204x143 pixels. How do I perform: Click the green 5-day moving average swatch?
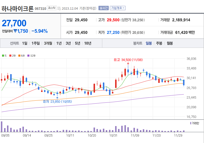(x=3, y=56)
